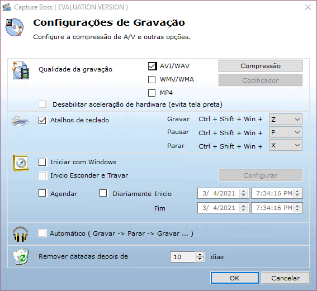This screenshot has height=291, width=317.
Task: Check the MP4 format option
Action: coord(152,93)
